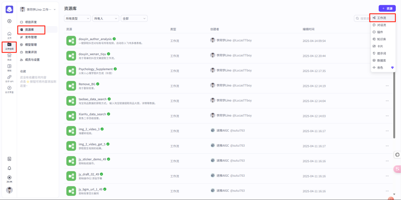This screenshot has width=401, height=200.
Task: Open the 商店 store icon
Action: [9, 57]
